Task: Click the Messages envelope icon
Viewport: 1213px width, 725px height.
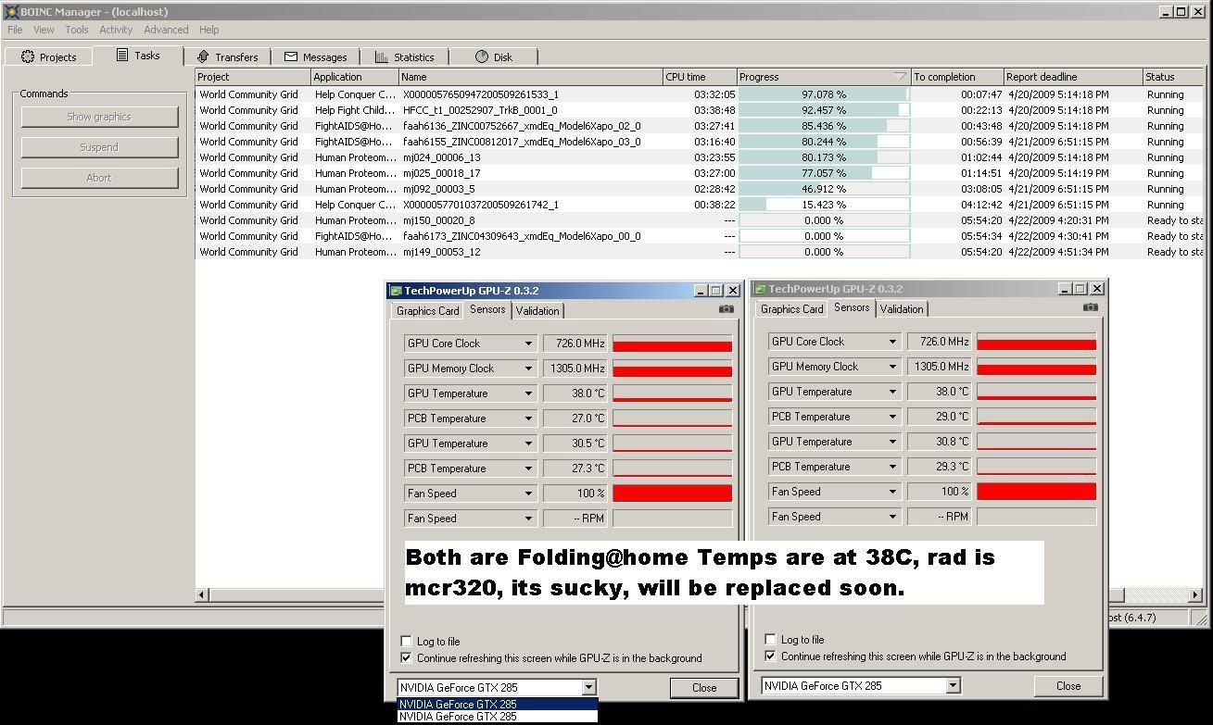Action: 291,56
